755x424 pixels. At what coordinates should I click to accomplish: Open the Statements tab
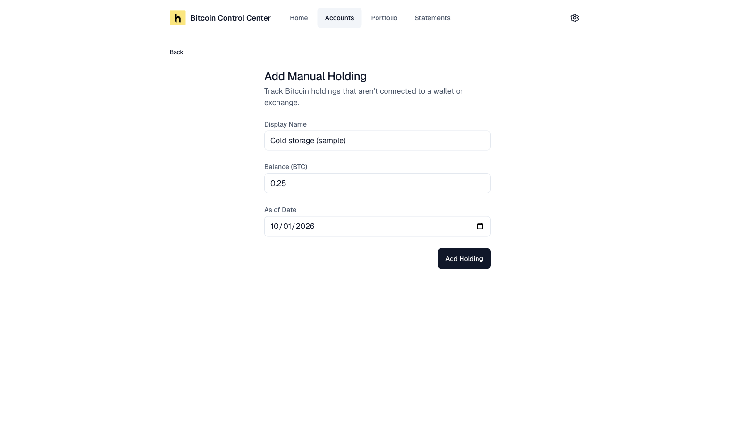(x=432, y=18)
